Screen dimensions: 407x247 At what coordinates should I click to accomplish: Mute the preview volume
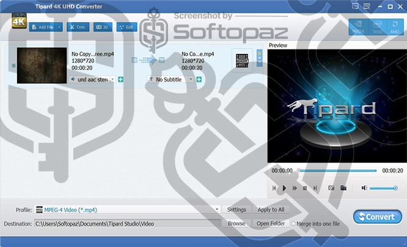point(364,188)
